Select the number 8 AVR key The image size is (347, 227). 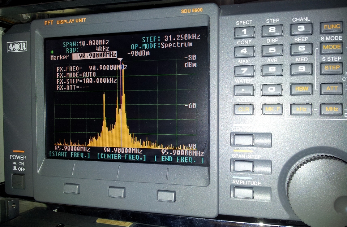(x=272, y=70)
